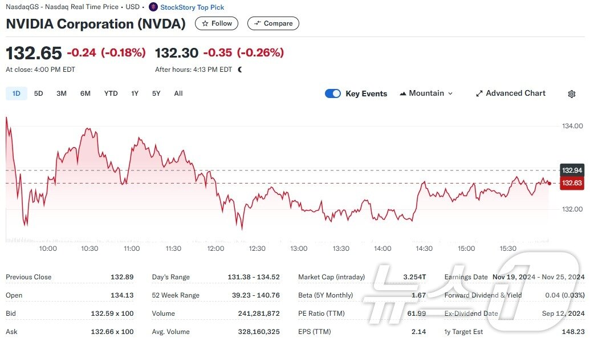Click the 132.94 previous close label
The image size is (590, 342).
(572, 170)
